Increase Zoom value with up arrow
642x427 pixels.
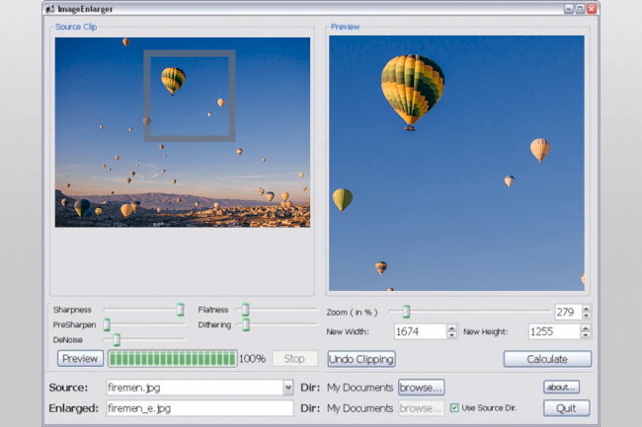587,309
